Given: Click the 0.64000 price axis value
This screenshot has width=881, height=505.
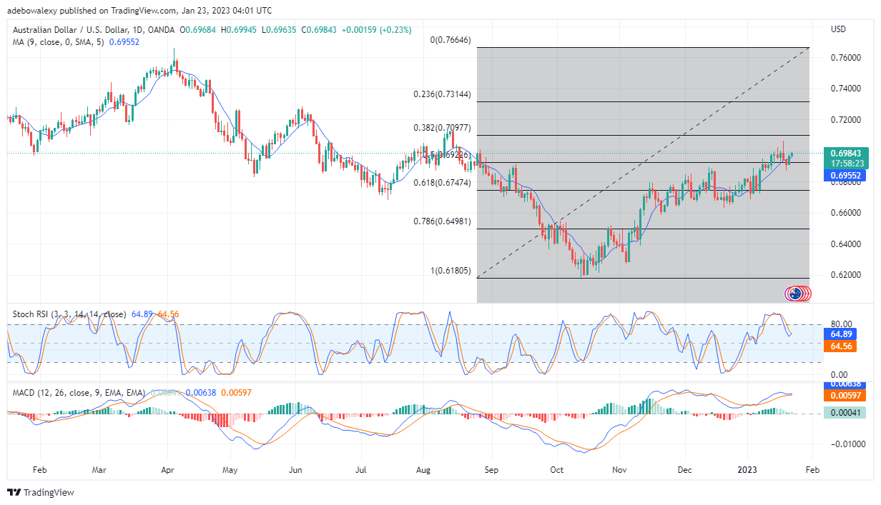Looking at the screenshot, I should [845, 244].
